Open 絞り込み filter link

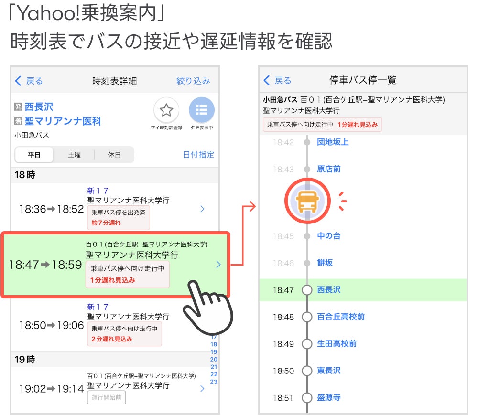193,81
